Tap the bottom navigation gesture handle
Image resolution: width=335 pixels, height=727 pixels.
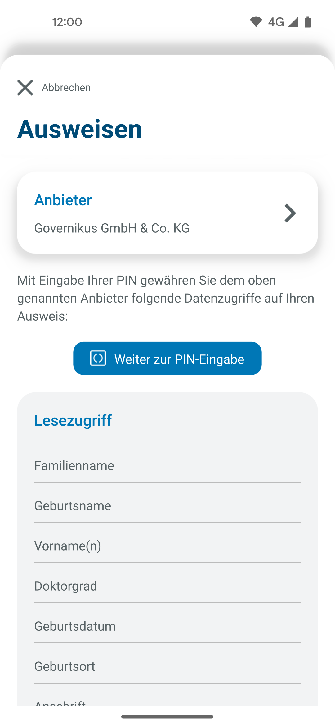pos(167,717)
